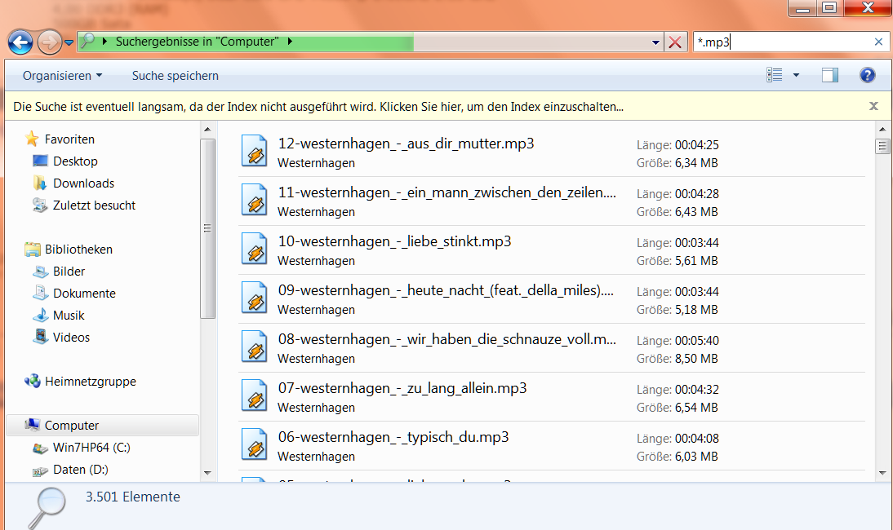Select Computer in navigation pane
The image size is (893, 530).
(x=72, y=426)
